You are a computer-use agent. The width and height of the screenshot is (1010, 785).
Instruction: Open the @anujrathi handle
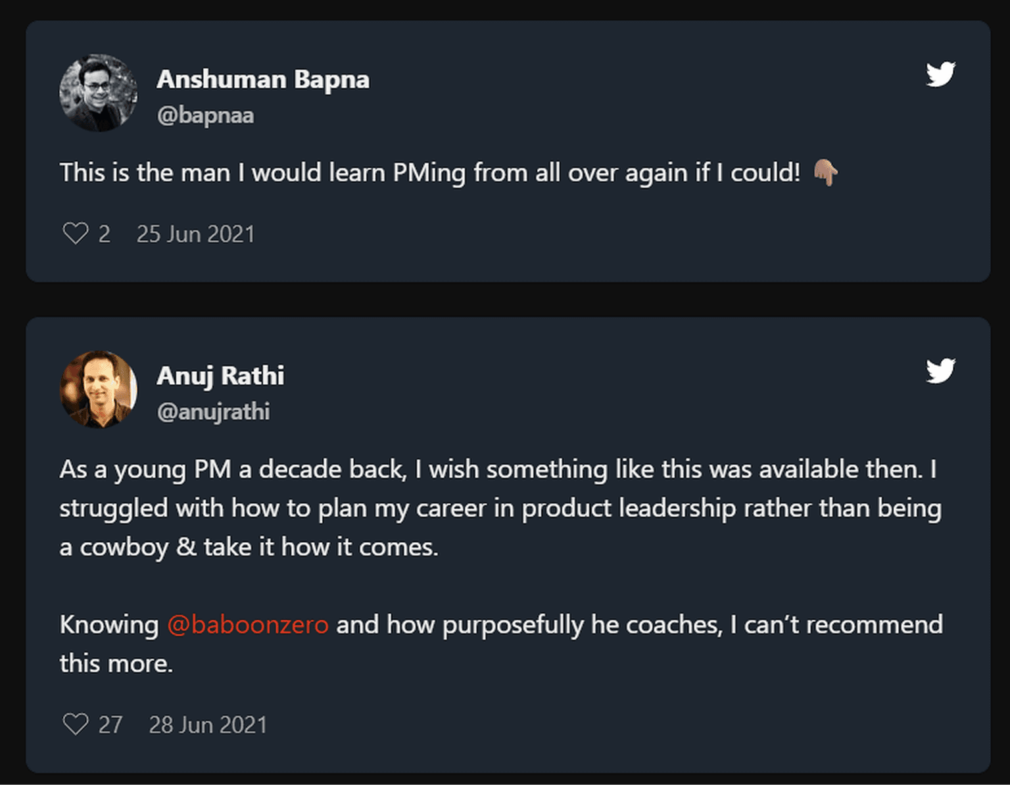pyautogui.click(x=213, y=413)
